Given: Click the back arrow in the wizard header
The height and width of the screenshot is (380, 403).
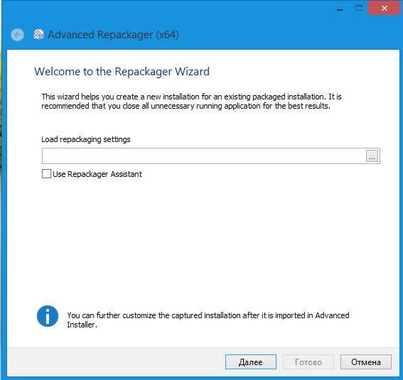Looking at the screenshot, I should click(18, 35).
